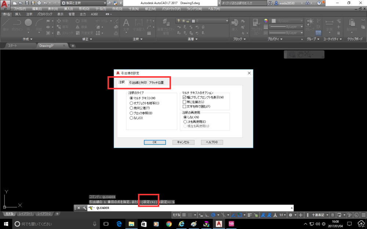Enable the 文字を枠で囲む(F) checkbox
The width and height of the screenshot is (367, 229).
[185, 107]
